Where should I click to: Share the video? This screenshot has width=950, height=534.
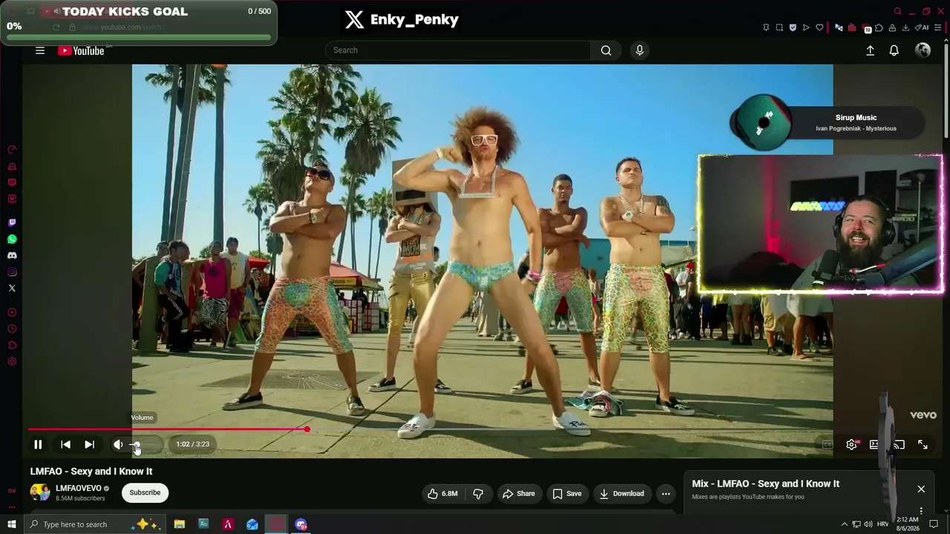pyautogui.click(x=518, y=493)
